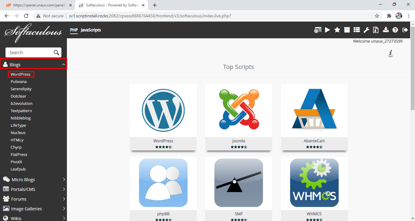Open the Chrome three-dot menu
This screenshot has width=415, height=221.
click(x=408, y=16)
